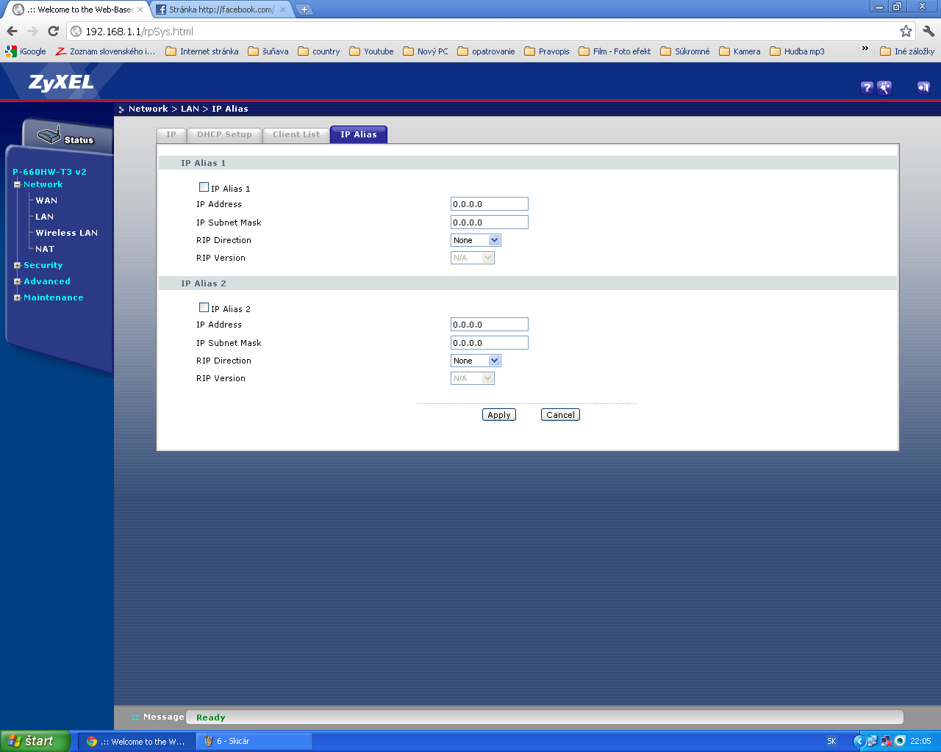Screen dimensions: 941x752
Task: Go back using the browser back arrow
Action: point(12,31)
